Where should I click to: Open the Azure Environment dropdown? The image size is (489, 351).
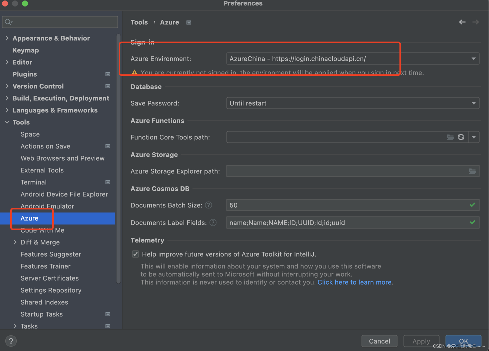tap(473, 59)
